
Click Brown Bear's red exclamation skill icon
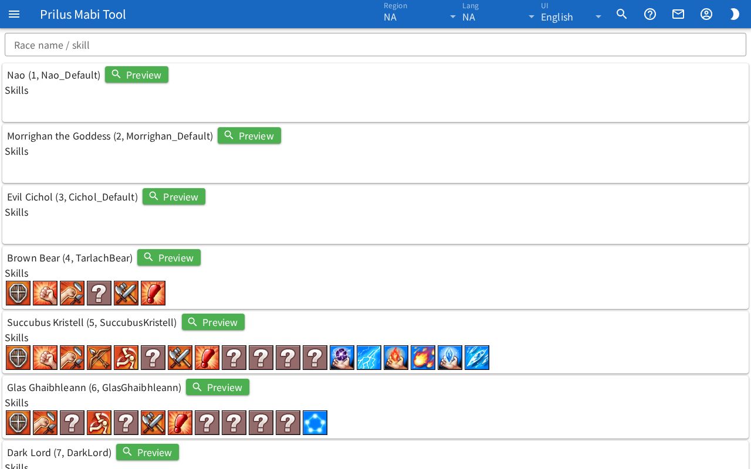(x=153, y=293)
